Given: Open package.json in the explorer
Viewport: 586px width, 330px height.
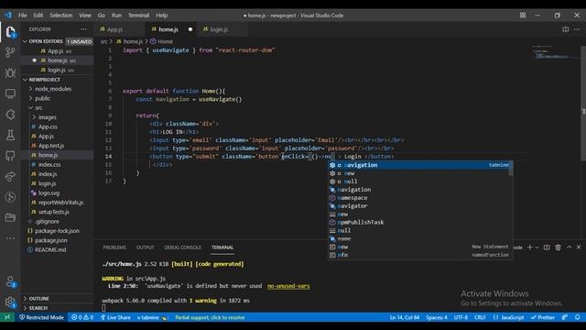Looking at the screenshot, I should [51, 240].
